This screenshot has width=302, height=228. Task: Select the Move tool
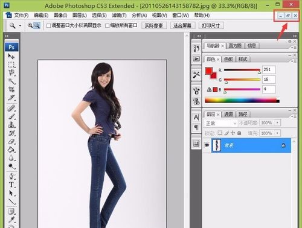click(11, 56)
